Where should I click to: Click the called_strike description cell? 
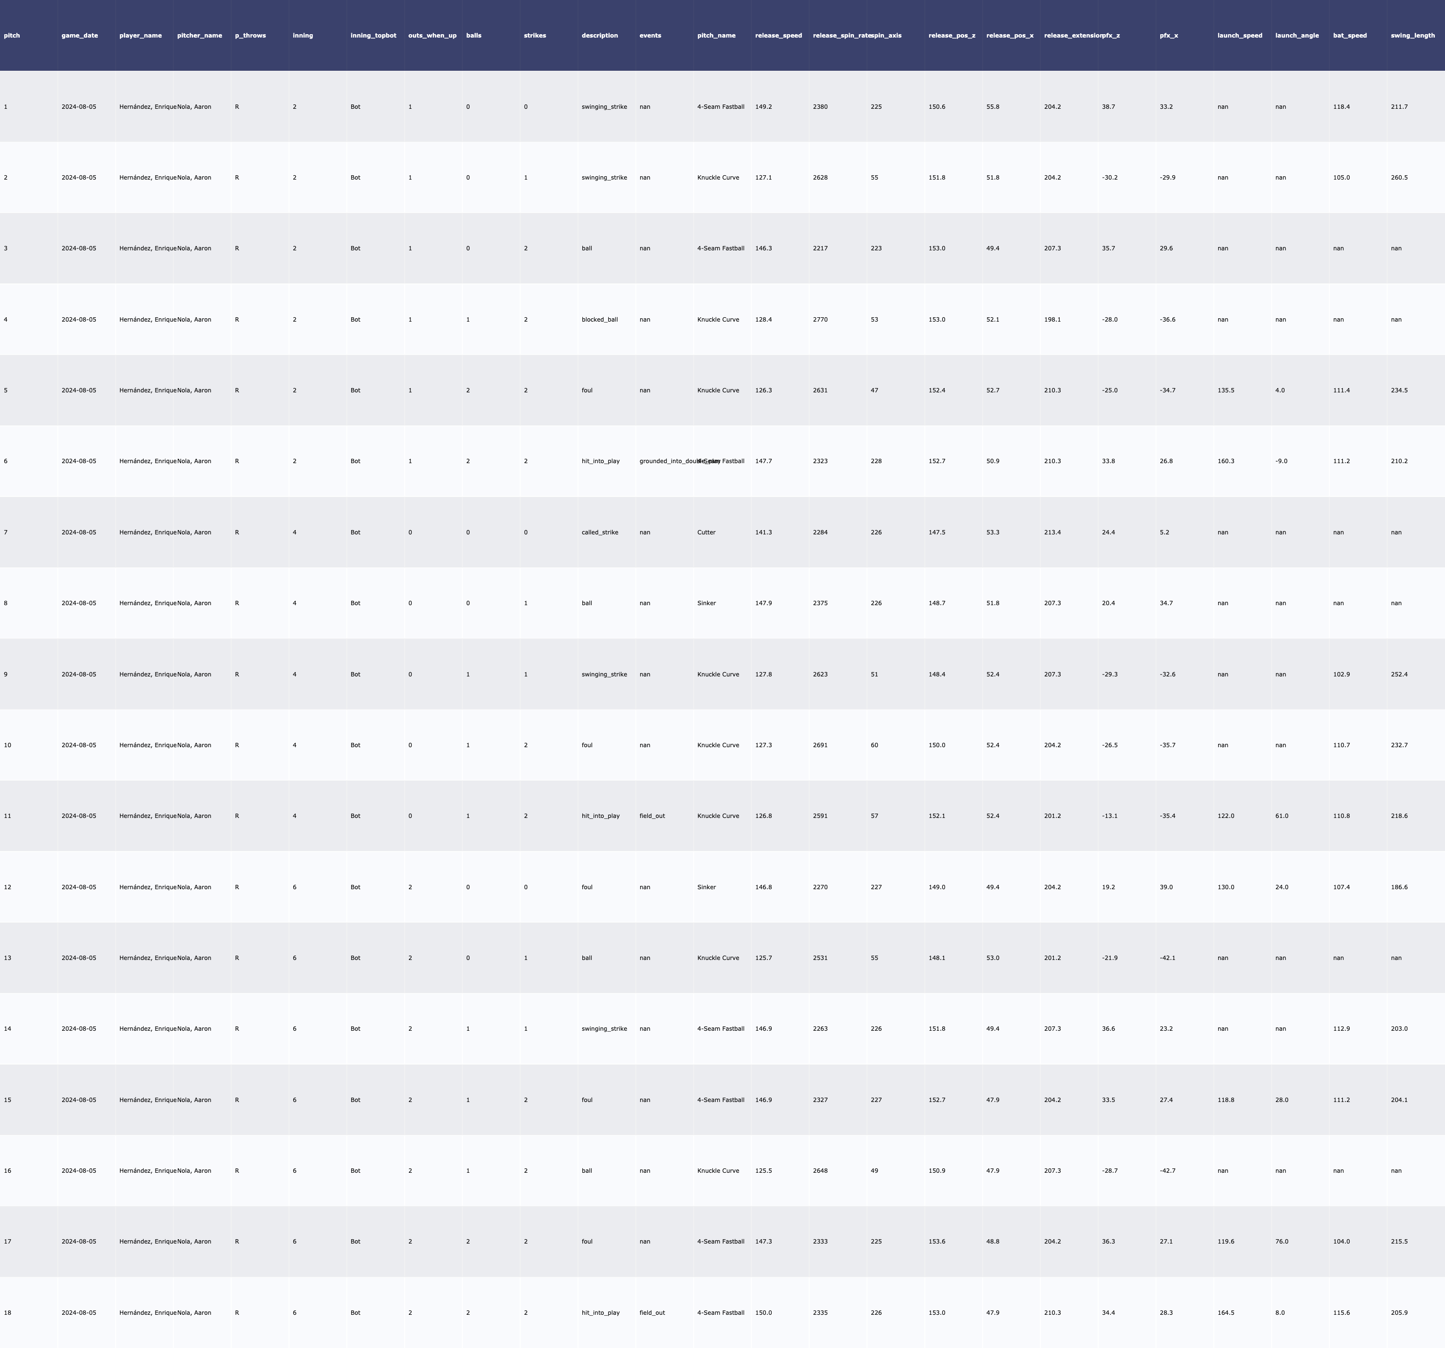600,532
